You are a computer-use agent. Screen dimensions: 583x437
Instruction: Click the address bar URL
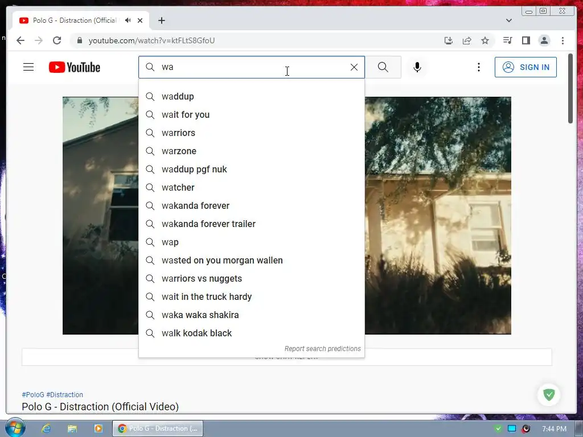coord(151,40)
